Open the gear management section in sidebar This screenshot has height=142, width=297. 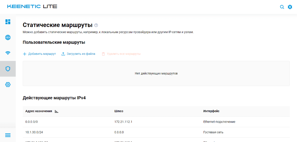click(x=8, y=84)
